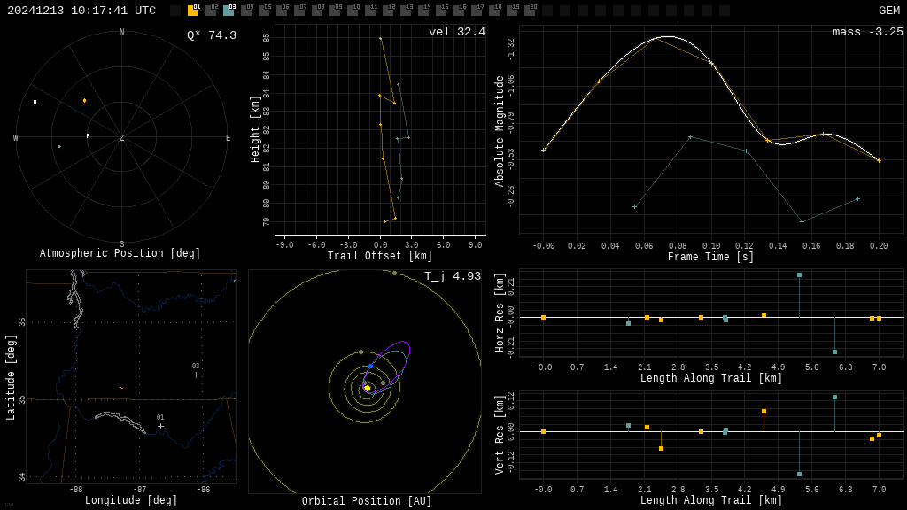Viewport: 907px width, 510px height.
Task: Select the grey station 02 indicator box
Action: pyautogui.click(x=211, y=11)
